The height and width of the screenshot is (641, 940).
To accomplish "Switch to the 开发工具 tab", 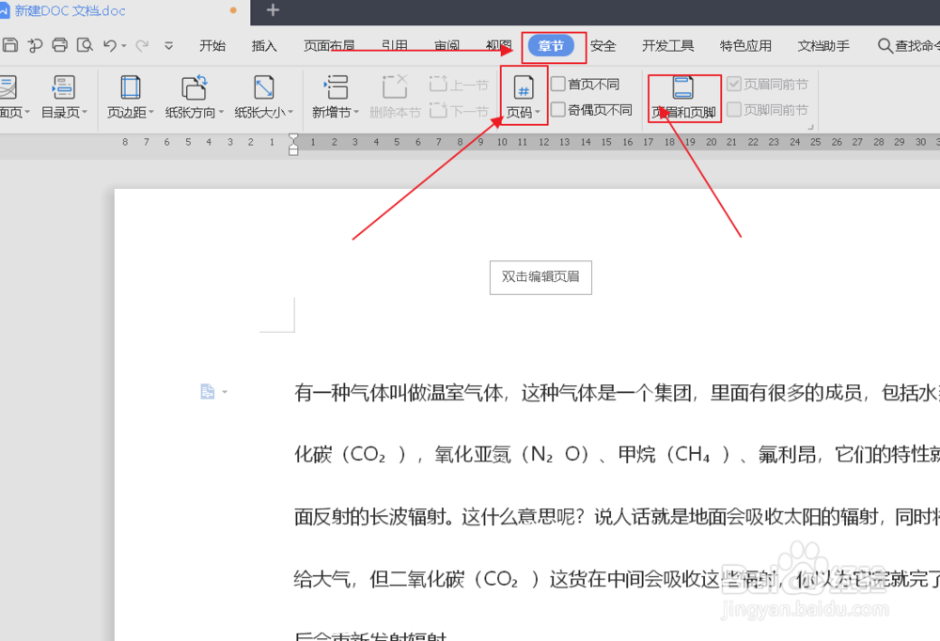I will tap(667, 45).
